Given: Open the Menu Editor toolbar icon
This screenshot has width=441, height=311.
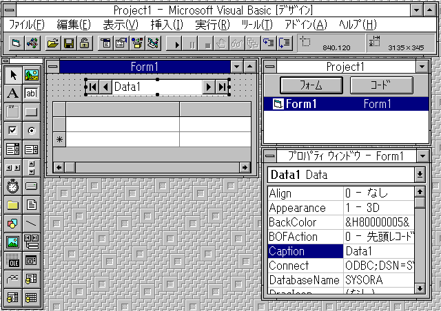Looking at the screenshot, I should (x=105, y=43).
